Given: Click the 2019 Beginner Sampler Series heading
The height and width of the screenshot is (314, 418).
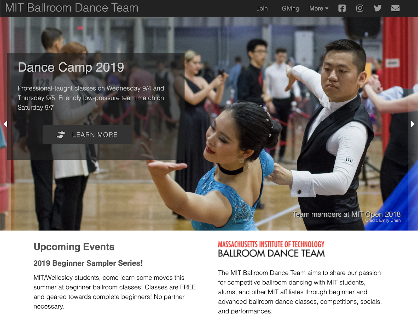Looking at the screenshot, I should 88,263.
